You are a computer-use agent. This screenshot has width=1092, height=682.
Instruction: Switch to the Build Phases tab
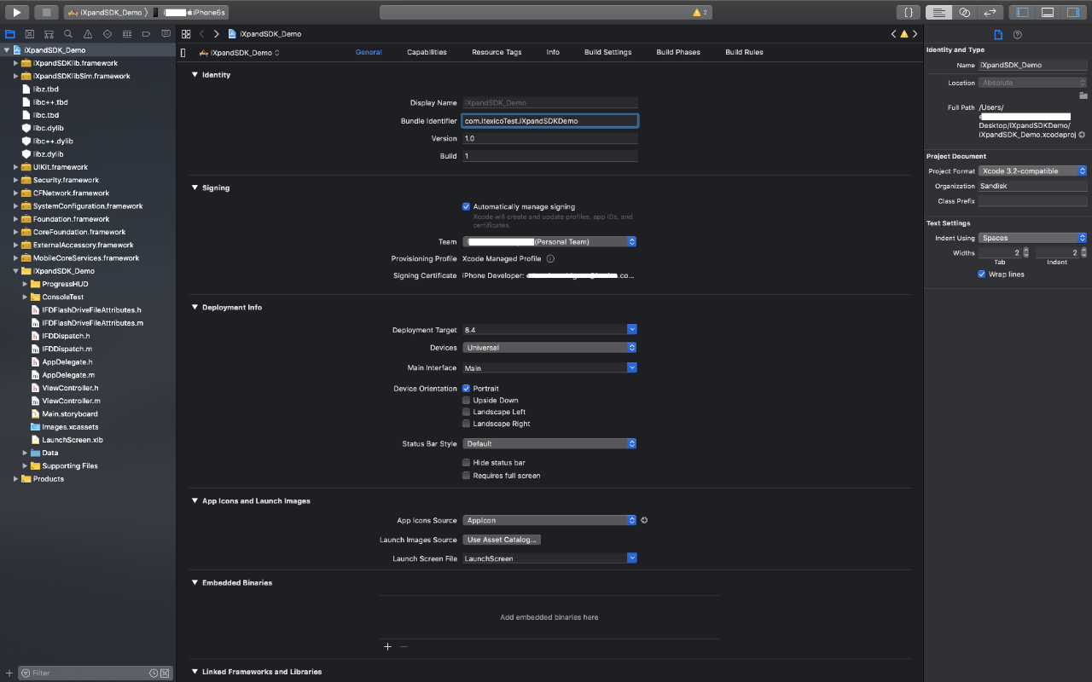(x=678, y=52)
